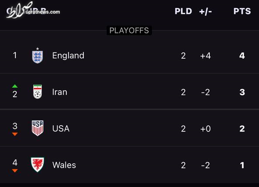The image size is (259, 187).
Task: Select England's +4 goal difference
Action: (205, 56)
